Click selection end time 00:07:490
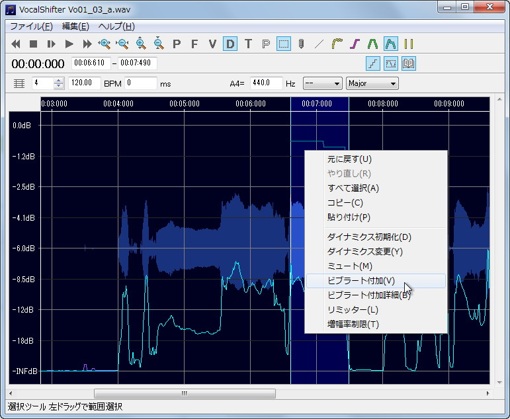This screenshot has width=510, height=419. (138, 63)
